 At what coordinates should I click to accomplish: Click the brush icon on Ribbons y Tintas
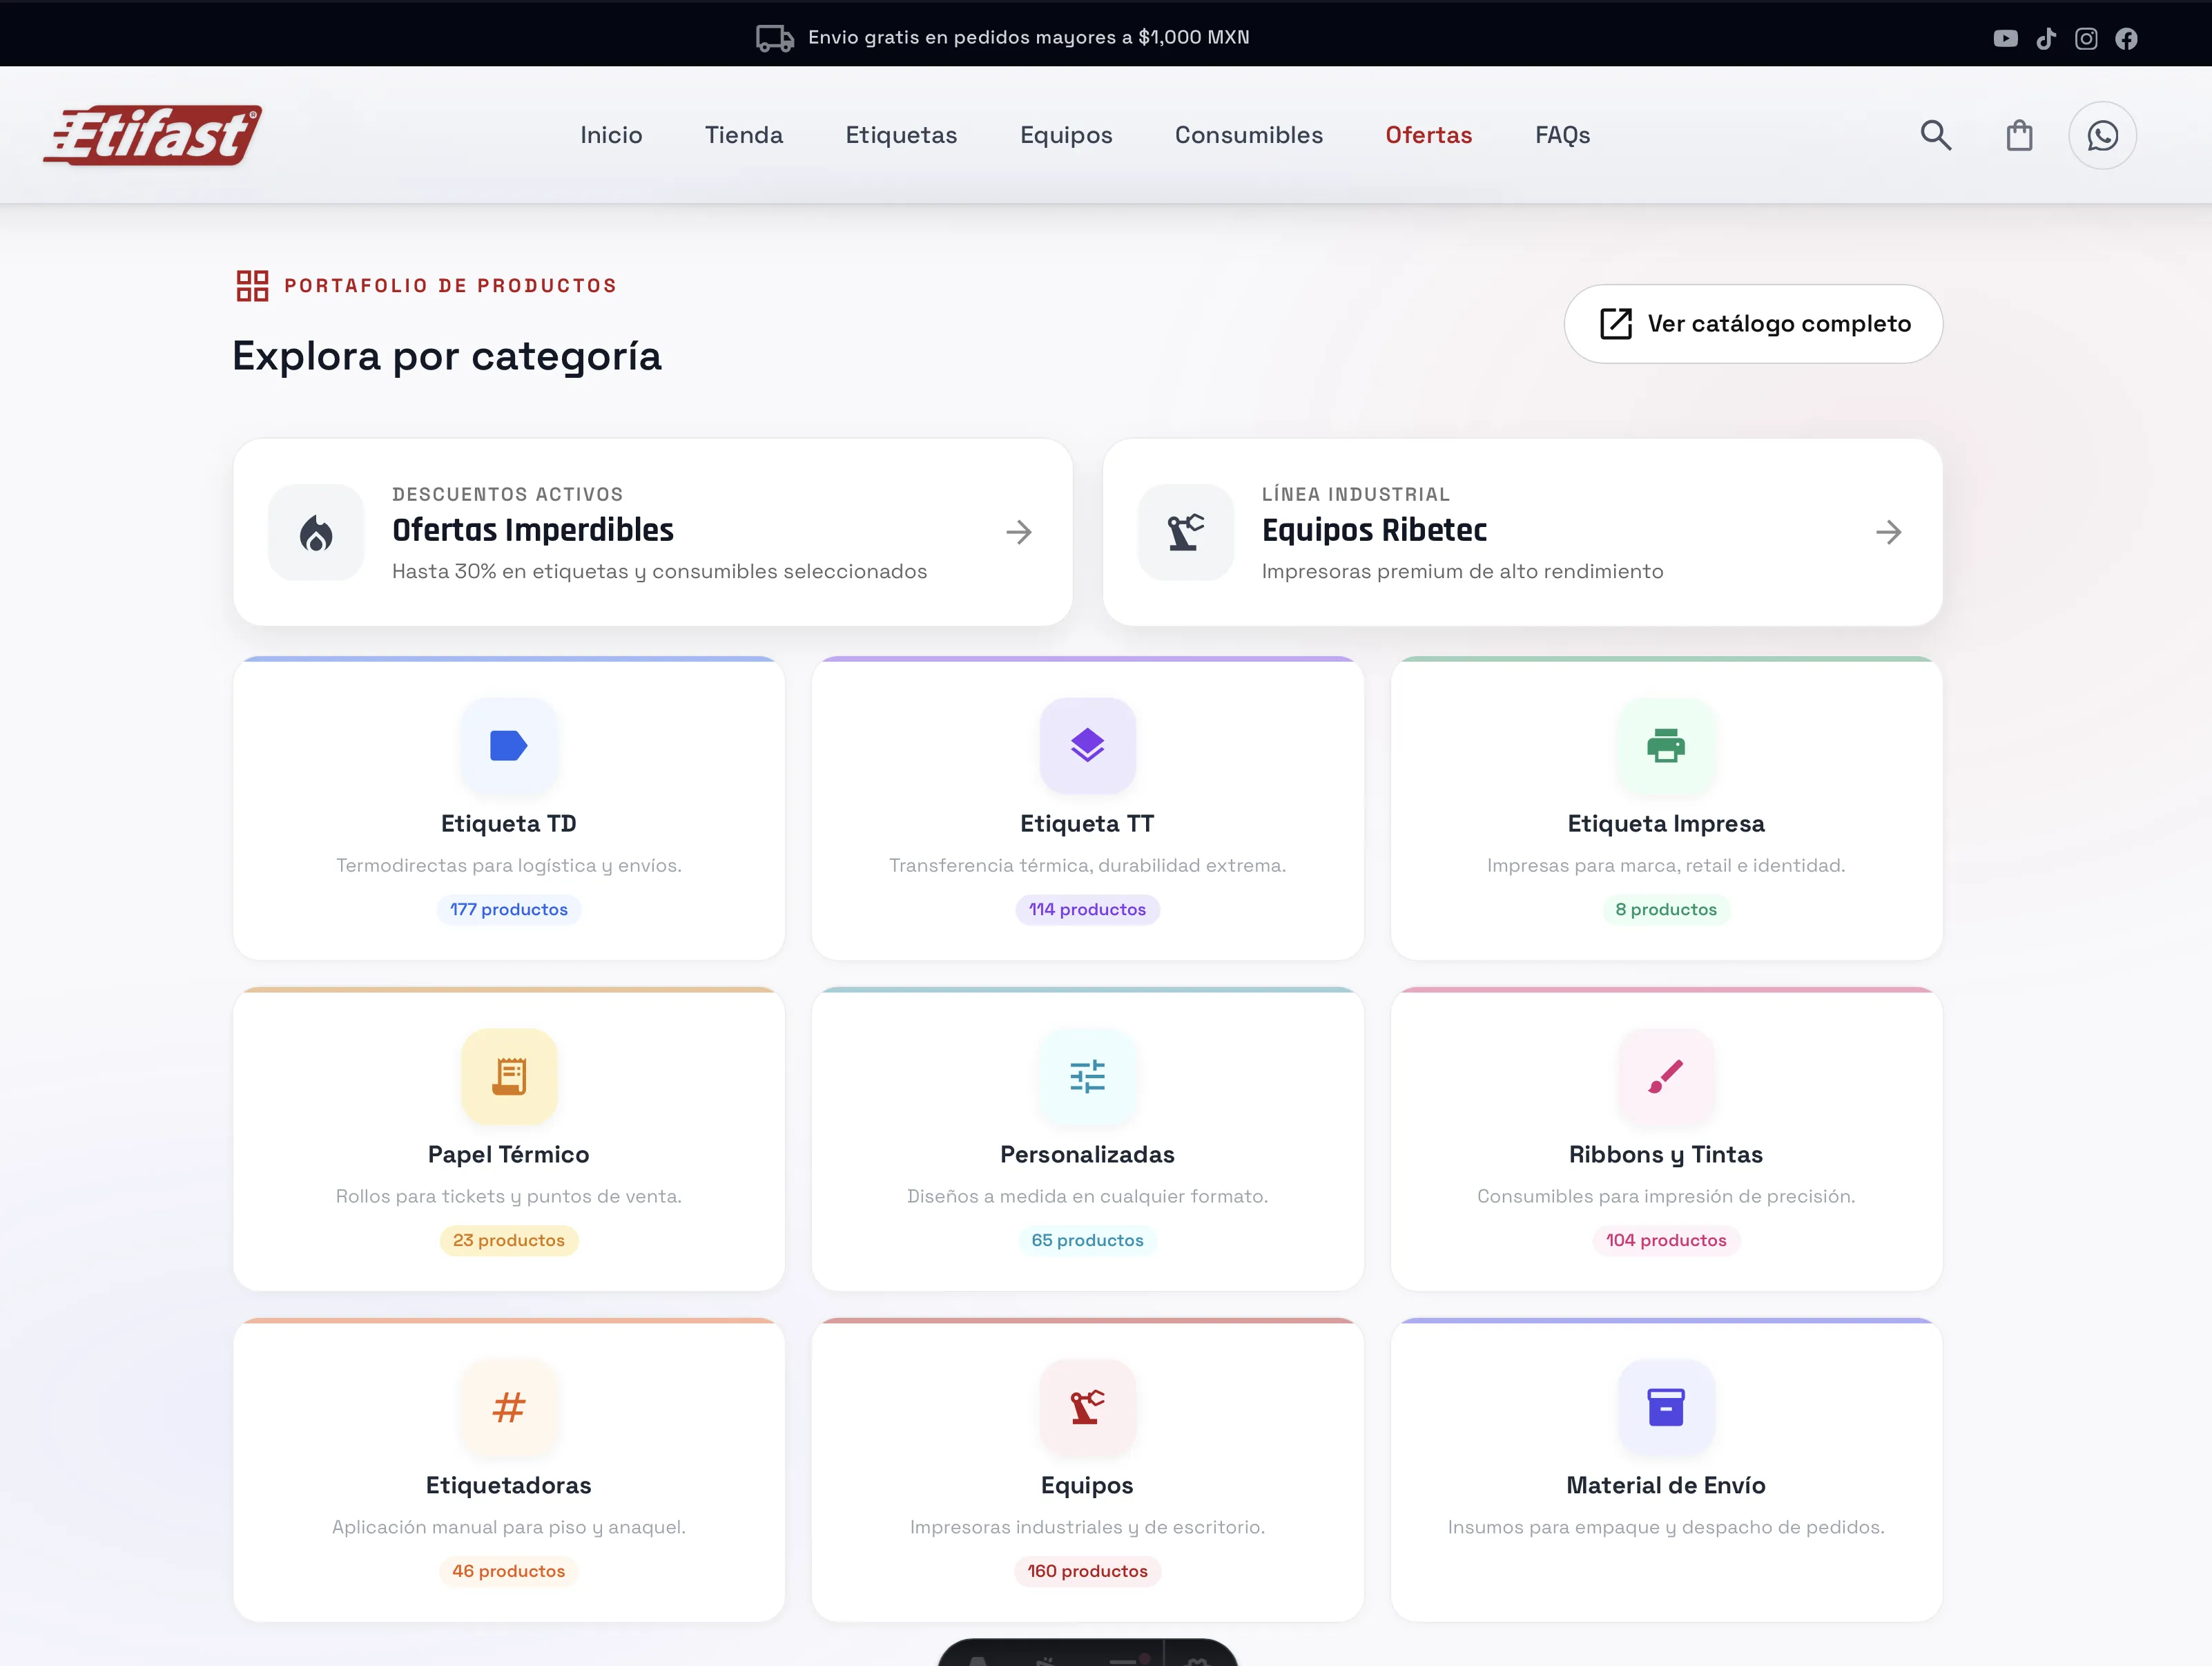pyautogui.click(x=1665, y=1077)
